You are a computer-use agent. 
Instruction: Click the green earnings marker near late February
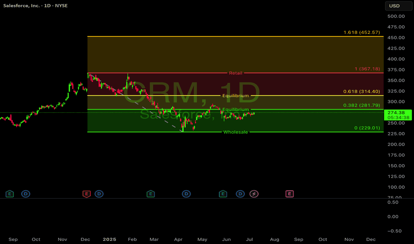tap(151, 194)
